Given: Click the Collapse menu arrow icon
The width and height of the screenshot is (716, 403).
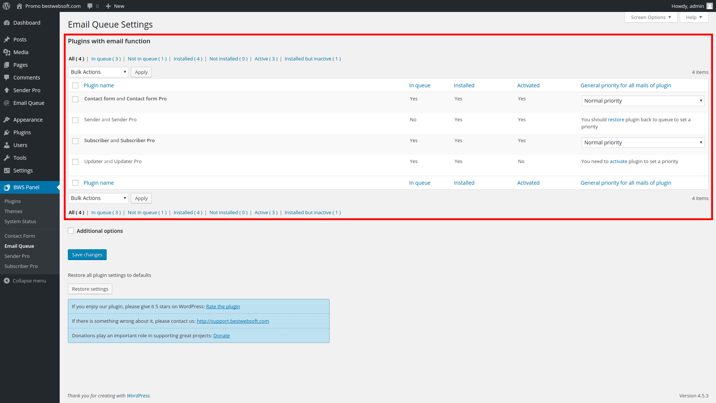Looking at the screenshot, I should 7,281.
